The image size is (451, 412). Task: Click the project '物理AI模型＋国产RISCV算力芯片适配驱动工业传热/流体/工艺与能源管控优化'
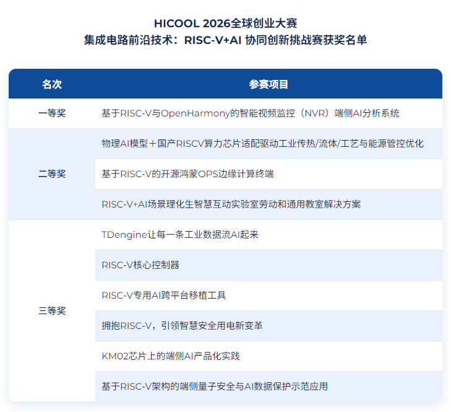(x=262, y=144)
